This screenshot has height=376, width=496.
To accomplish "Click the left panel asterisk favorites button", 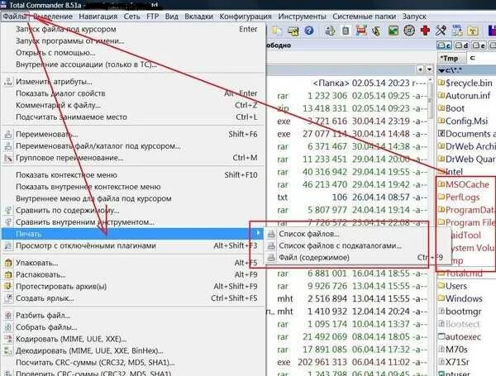I will pyautogui.click(x=420, y=69).
